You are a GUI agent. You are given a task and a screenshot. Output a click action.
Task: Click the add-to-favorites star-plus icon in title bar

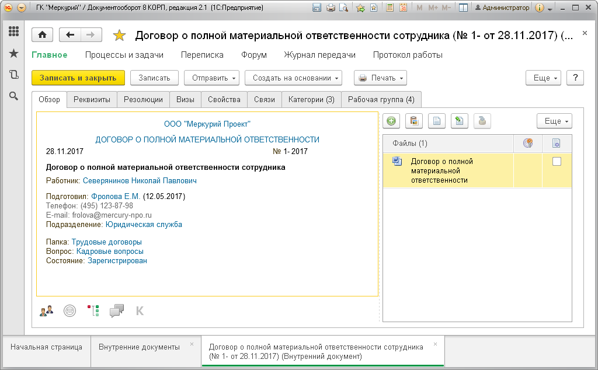click(360, 8)
